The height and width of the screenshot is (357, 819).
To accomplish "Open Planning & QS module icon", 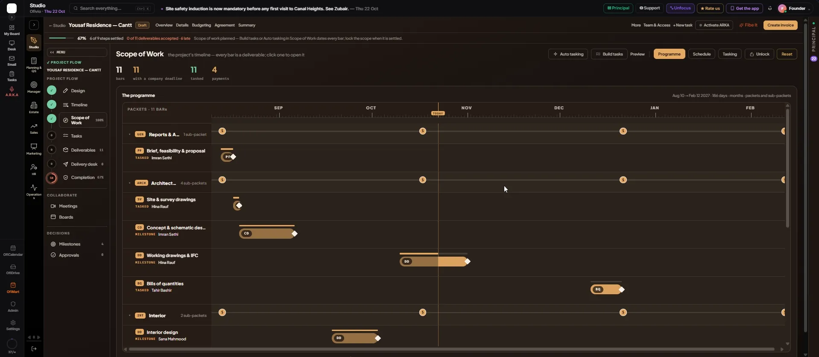I will 34,65.
